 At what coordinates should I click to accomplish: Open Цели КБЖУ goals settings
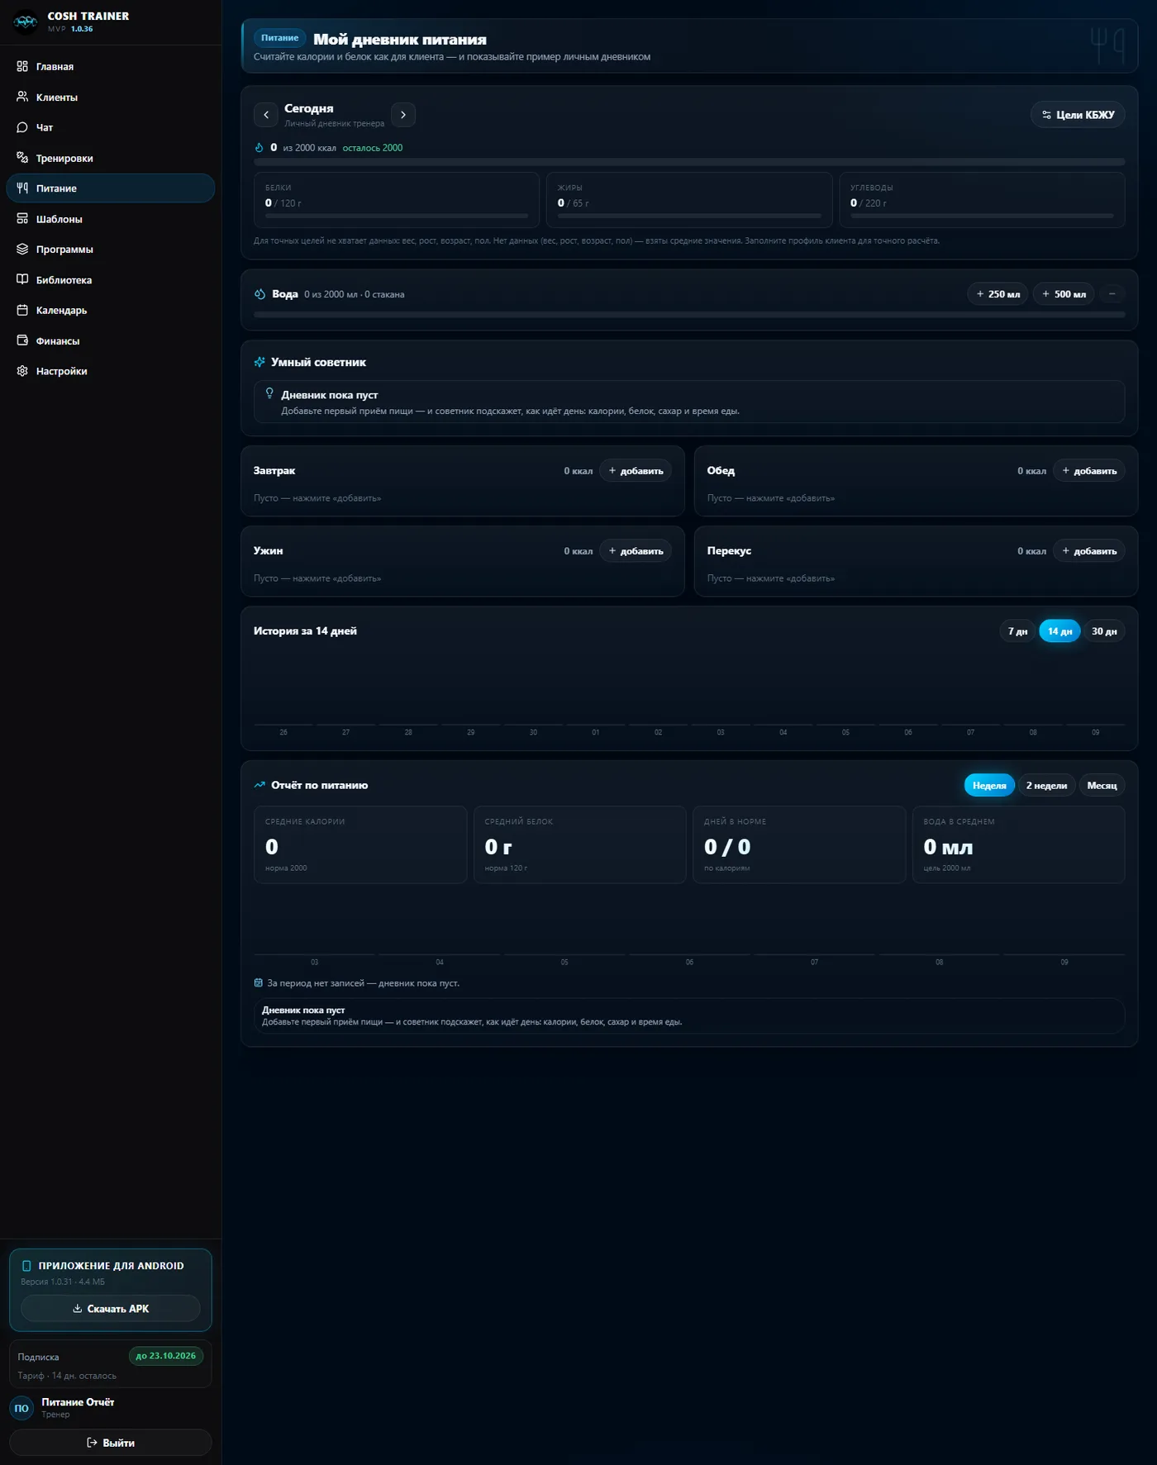coord(1078,115)
